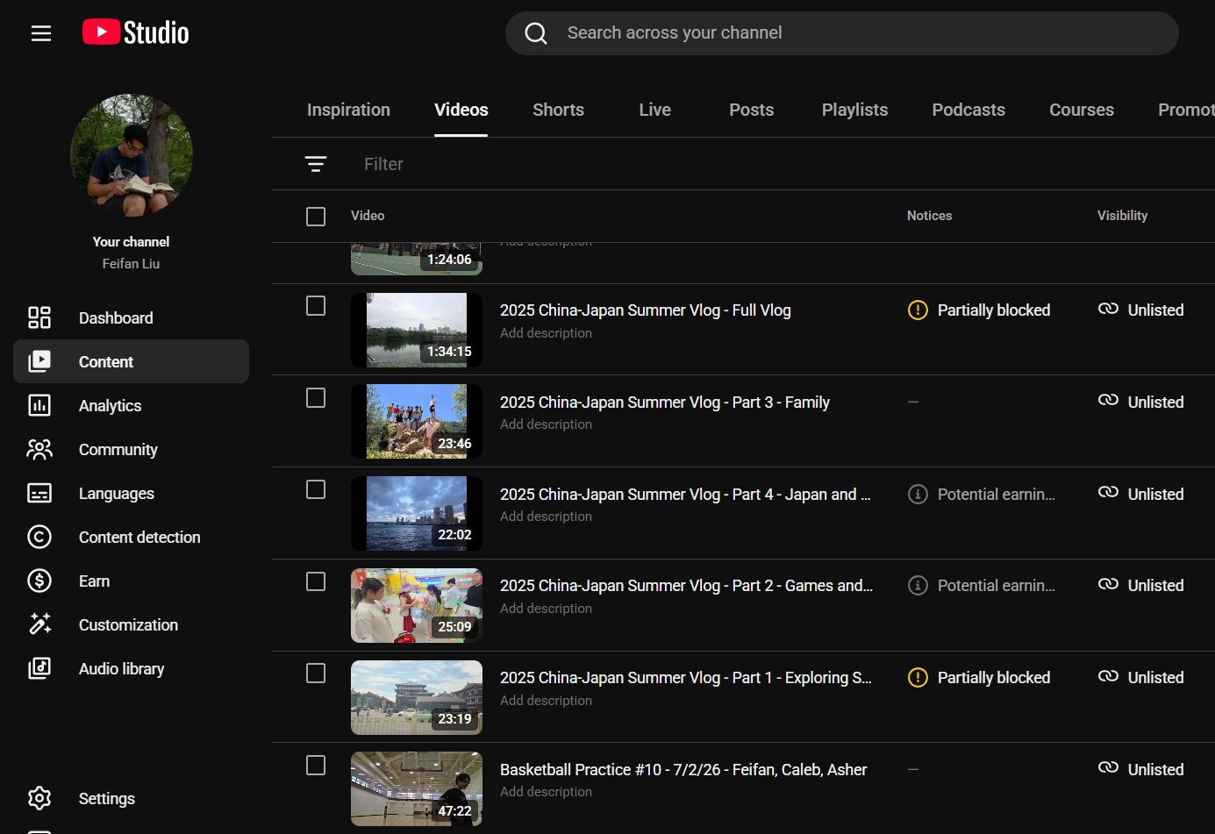Click unlisted link icon for Part 2

tap(1108, 584)
